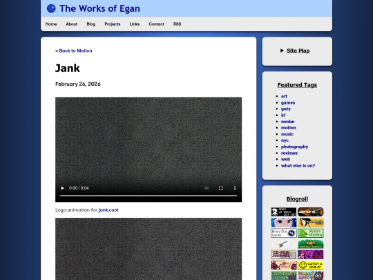This screenshot has height=280, width=373.
Task: Click the February 26, 2026 date
Action: (78, 84)
